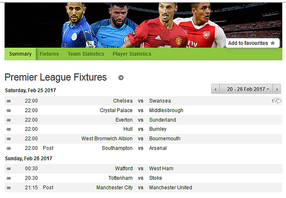Click the pin icon for Manchester City derby
This screenshot has height=198, width=286.
8,188
